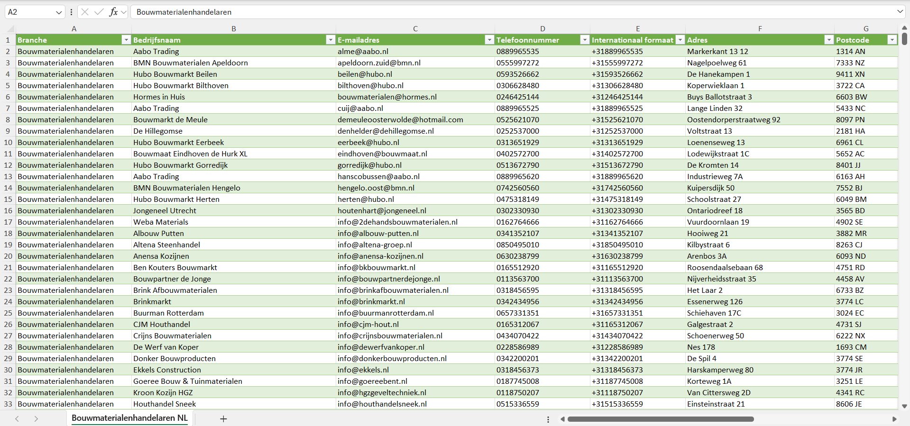The width and height of the screenshot is (910, 426).
Task: Open the Name Box dropdown
Action: (x=59, y=12)
